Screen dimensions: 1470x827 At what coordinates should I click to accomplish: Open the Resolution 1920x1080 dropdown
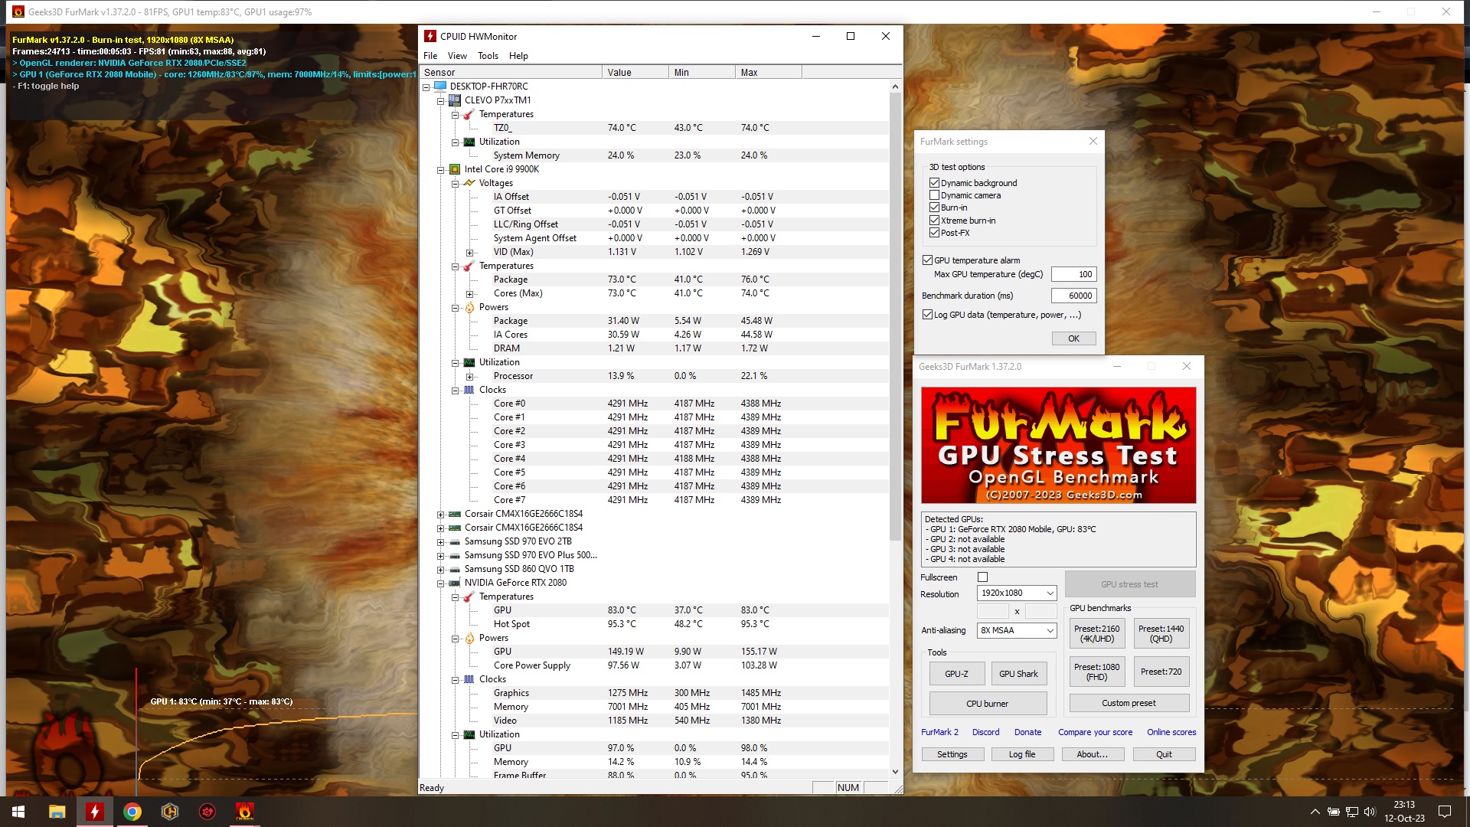coord(1017,593)
